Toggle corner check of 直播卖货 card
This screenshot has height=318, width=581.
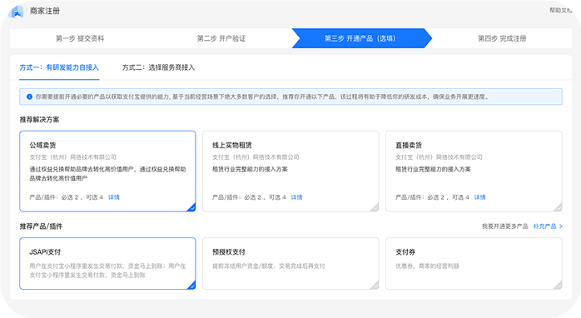pyautogui.click(x=558, y=207)
